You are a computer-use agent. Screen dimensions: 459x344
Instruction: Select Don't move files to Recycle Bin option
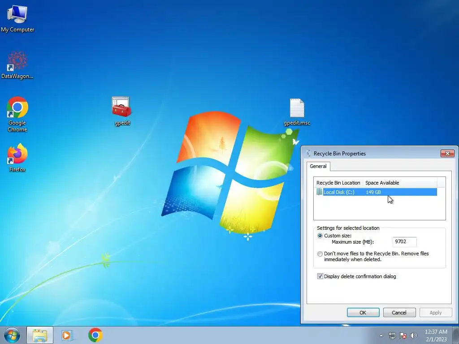tap(320, 254)
